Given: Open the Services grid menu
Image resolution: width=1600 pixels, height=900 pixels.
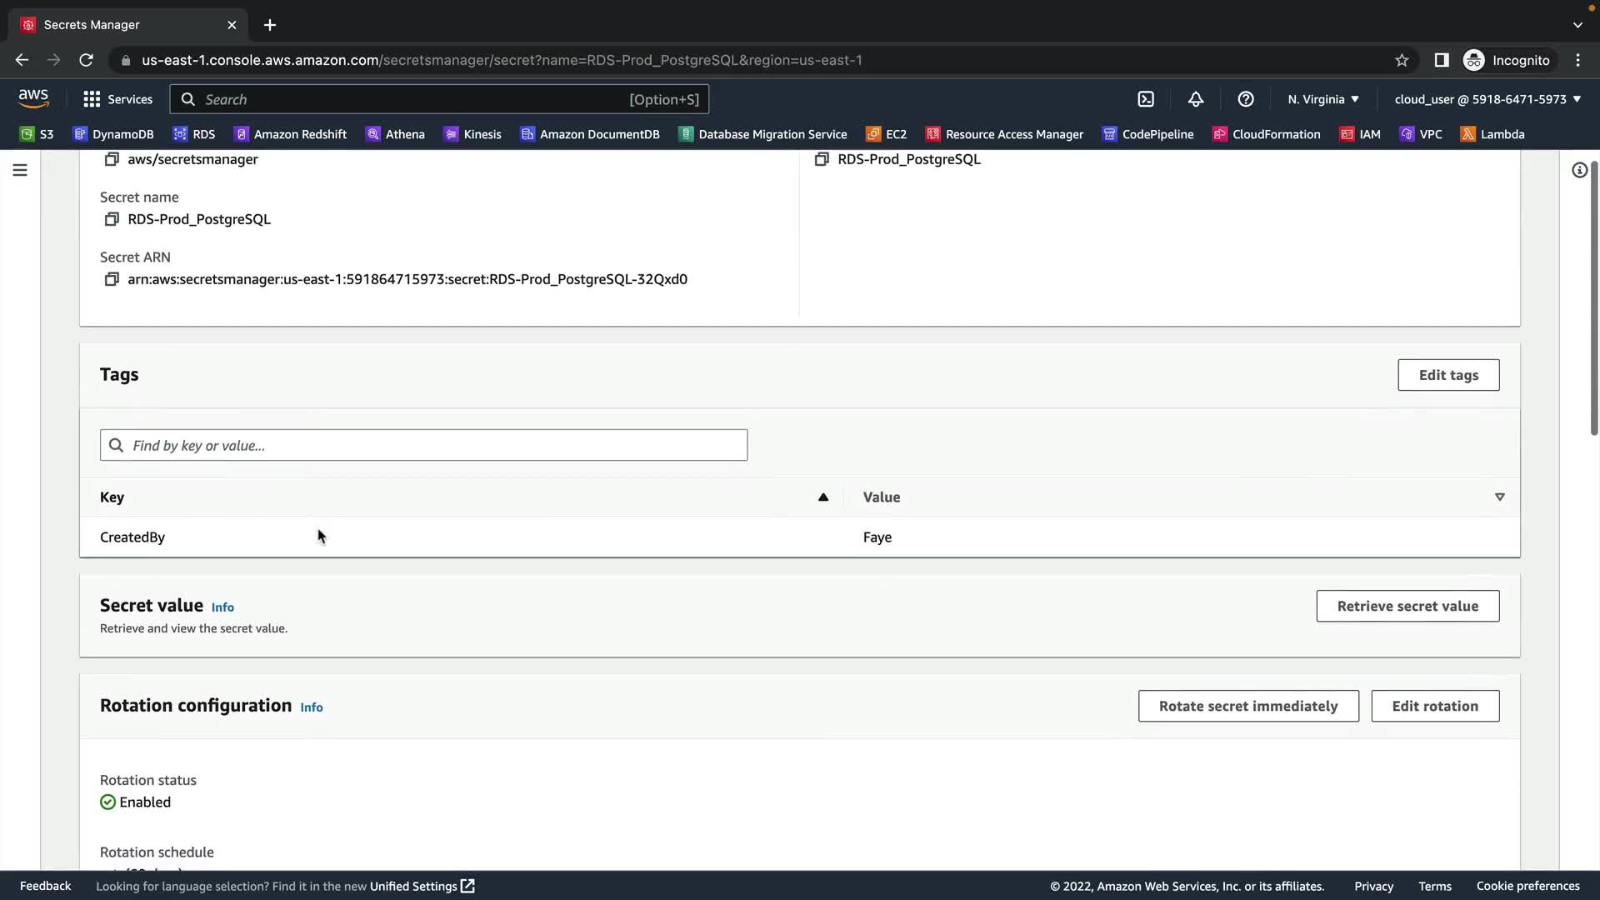Looking at the screenshot, I should 117,99.
